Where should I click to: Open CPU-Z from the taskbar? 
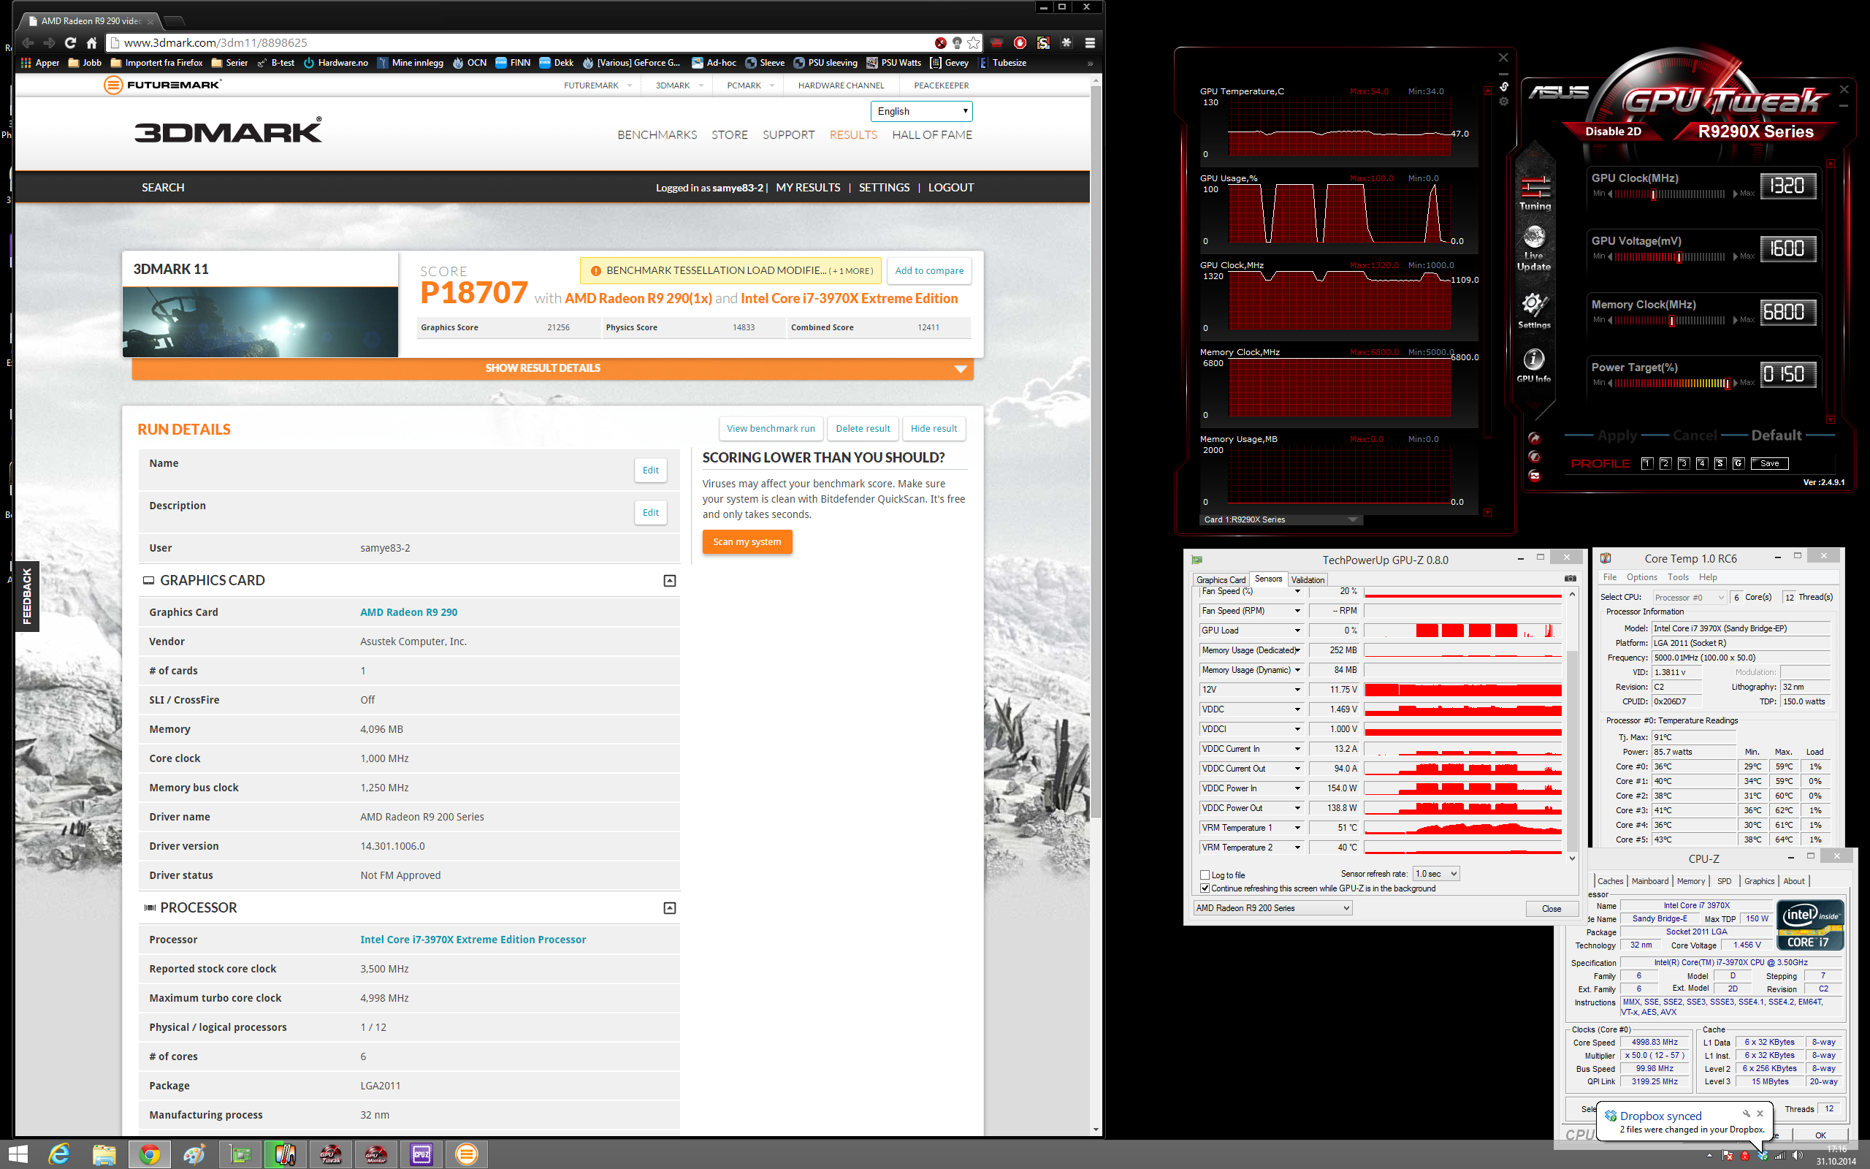pyautogui.click(x=422, y=1154)
